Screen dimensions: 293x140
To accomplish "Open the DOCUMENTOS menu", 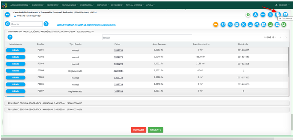I will [70, 5].
